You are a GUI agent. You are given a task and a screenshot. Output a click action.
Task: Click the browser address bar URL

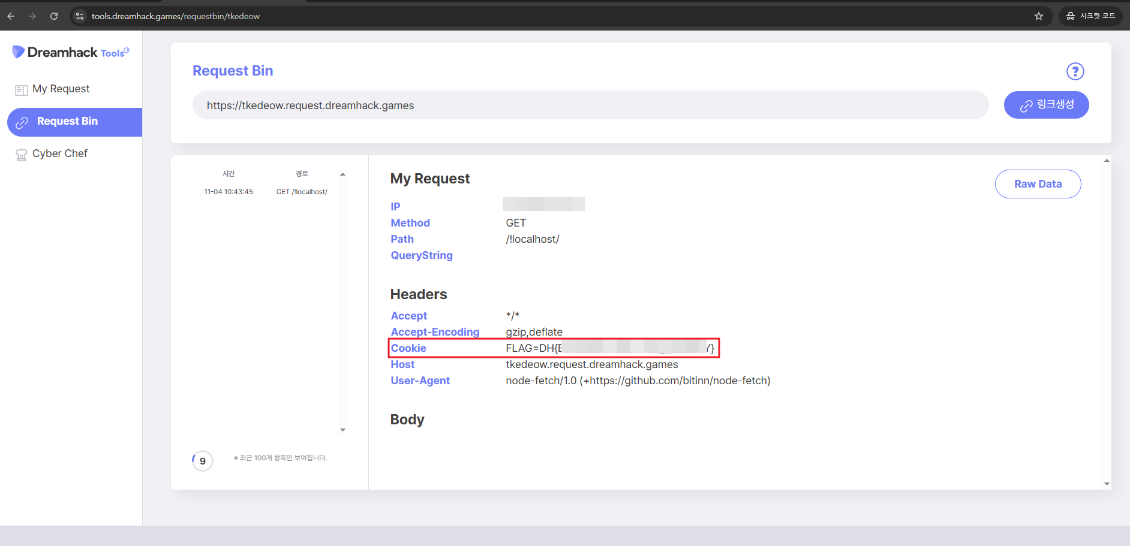175,16
